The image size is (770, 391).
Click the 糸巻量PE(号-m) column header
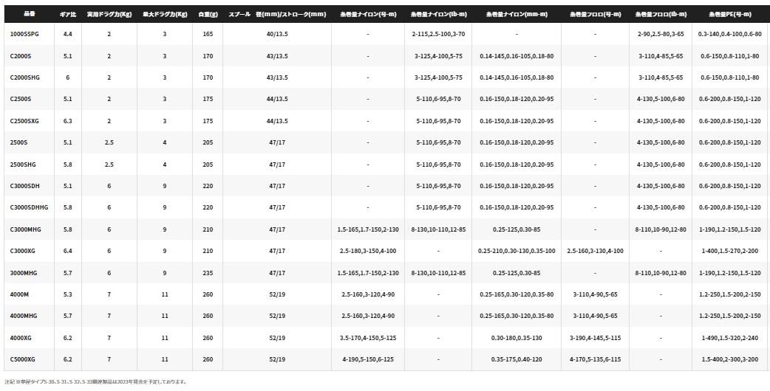(x=730, y=14)
